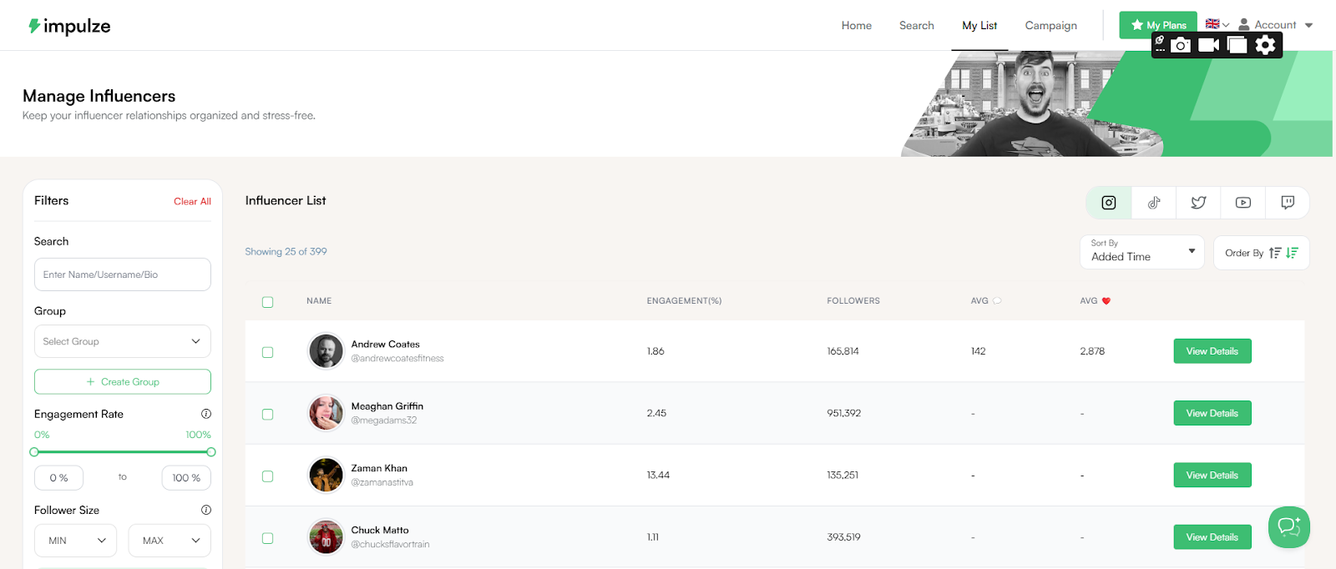Click the overlay settings gear icon
The height and width of the screenshot is (569, 1336).
(x=1266, y=45)
